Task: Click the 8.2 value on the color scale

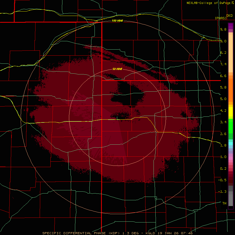Action: click(223, 52)
